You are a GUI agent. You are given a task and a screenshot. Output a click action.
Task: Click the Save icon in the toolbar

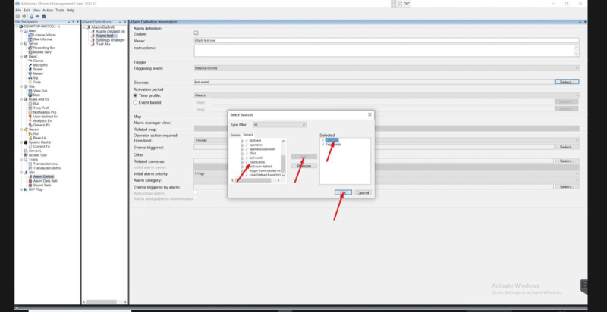[x=17, y=17]
